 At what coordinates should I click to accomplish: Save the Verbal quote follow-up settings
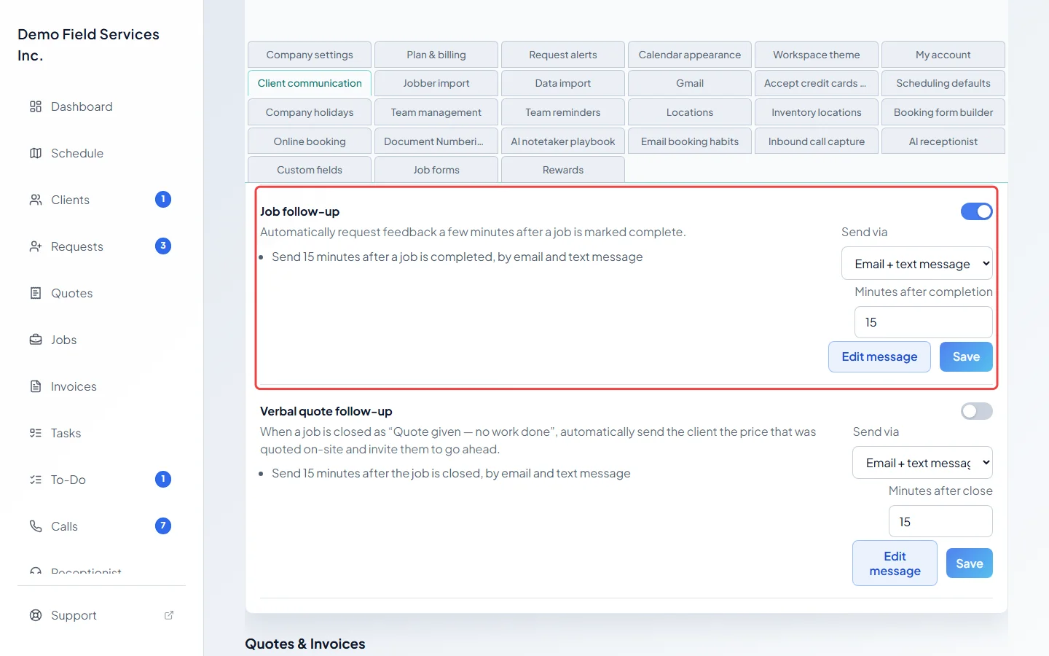click(970, 563)
